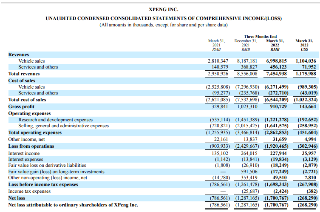
Task: Click Total revenues US$ value 1,175,988
Action: [x=306, y=74]
